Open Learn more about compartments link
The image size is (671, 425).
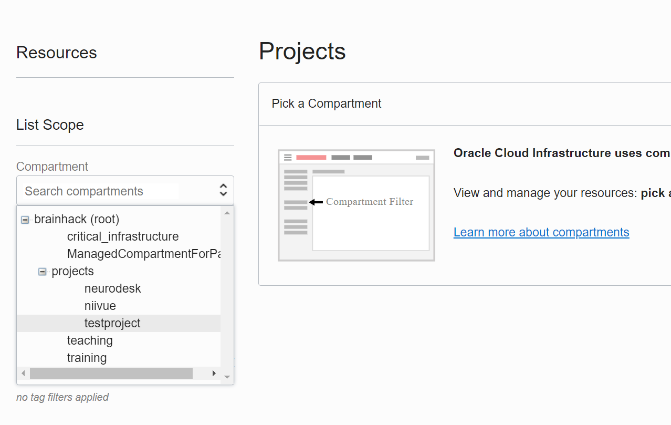click(541, 232)
